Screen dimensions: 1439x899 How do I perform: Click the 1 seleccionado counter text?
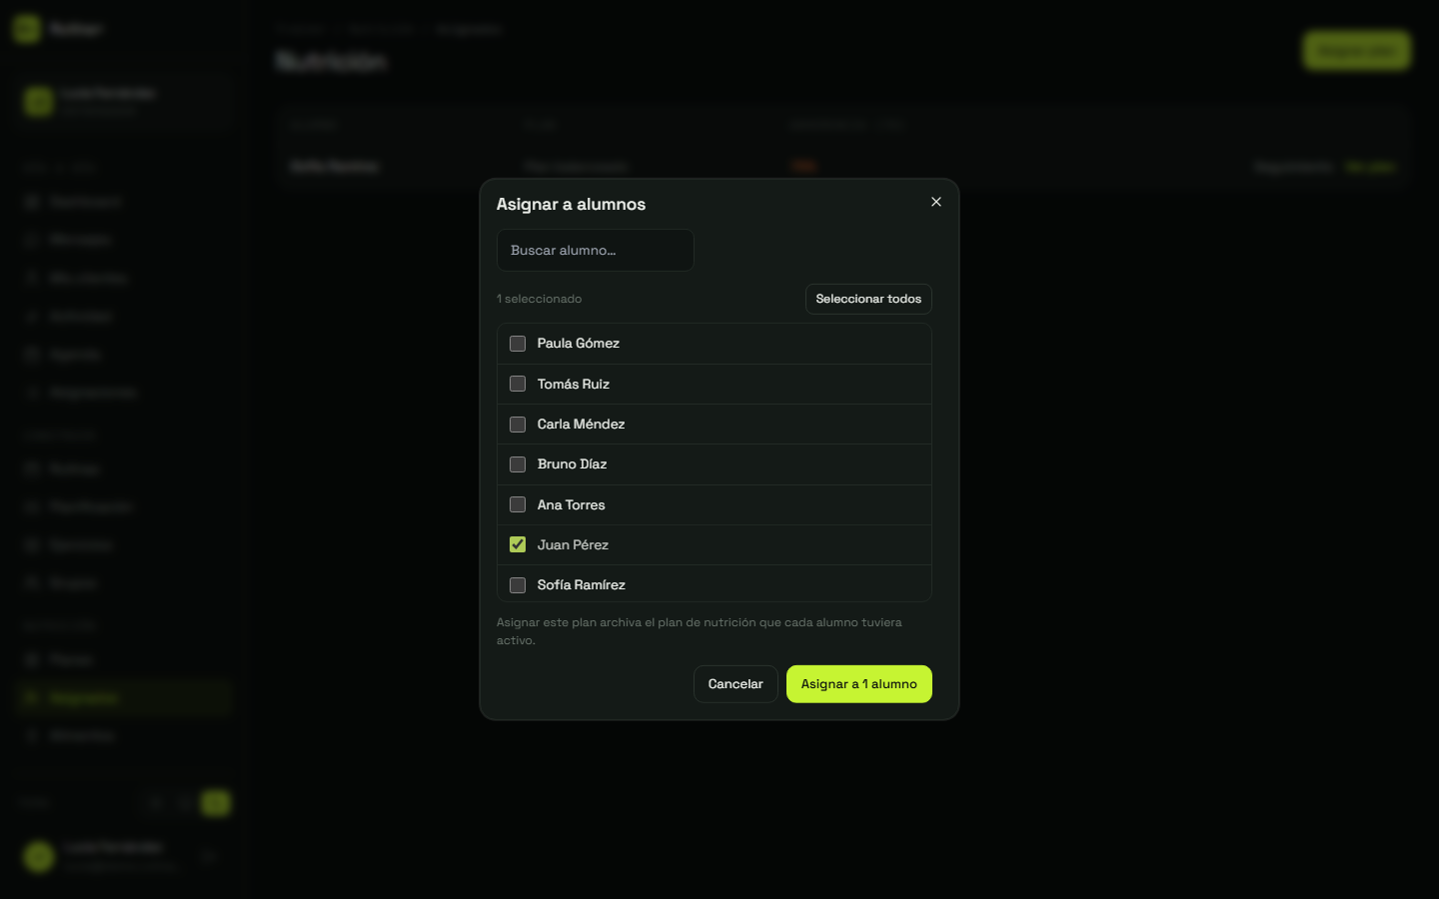[540, 299]
